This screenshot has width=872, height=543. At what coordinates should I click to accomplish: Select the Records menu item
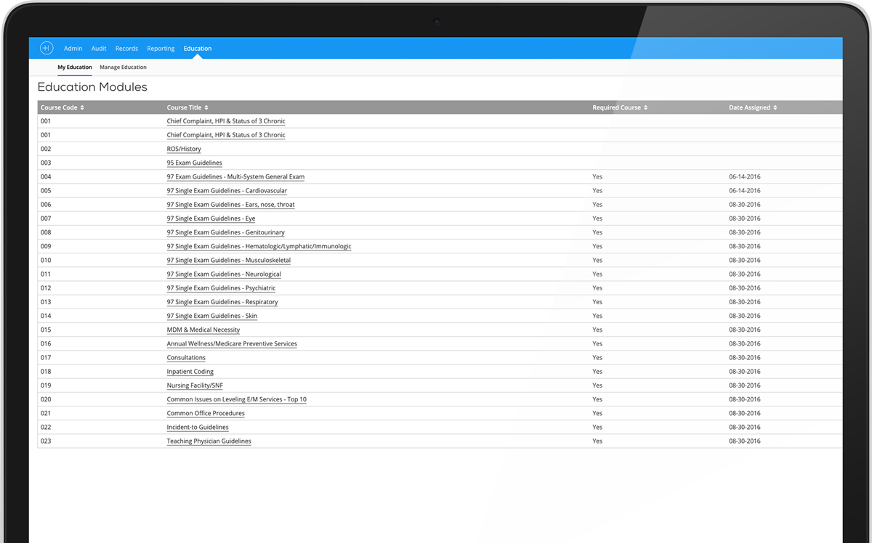coord(126,48)
